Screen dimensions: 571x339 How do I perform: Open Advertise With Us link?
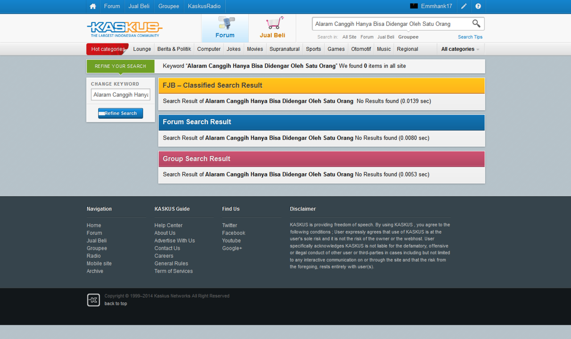(174, 241)
